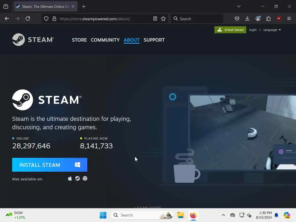Open the network display tray icon
Viewport: 296px width, 222px height.
[x=242, y=215]
